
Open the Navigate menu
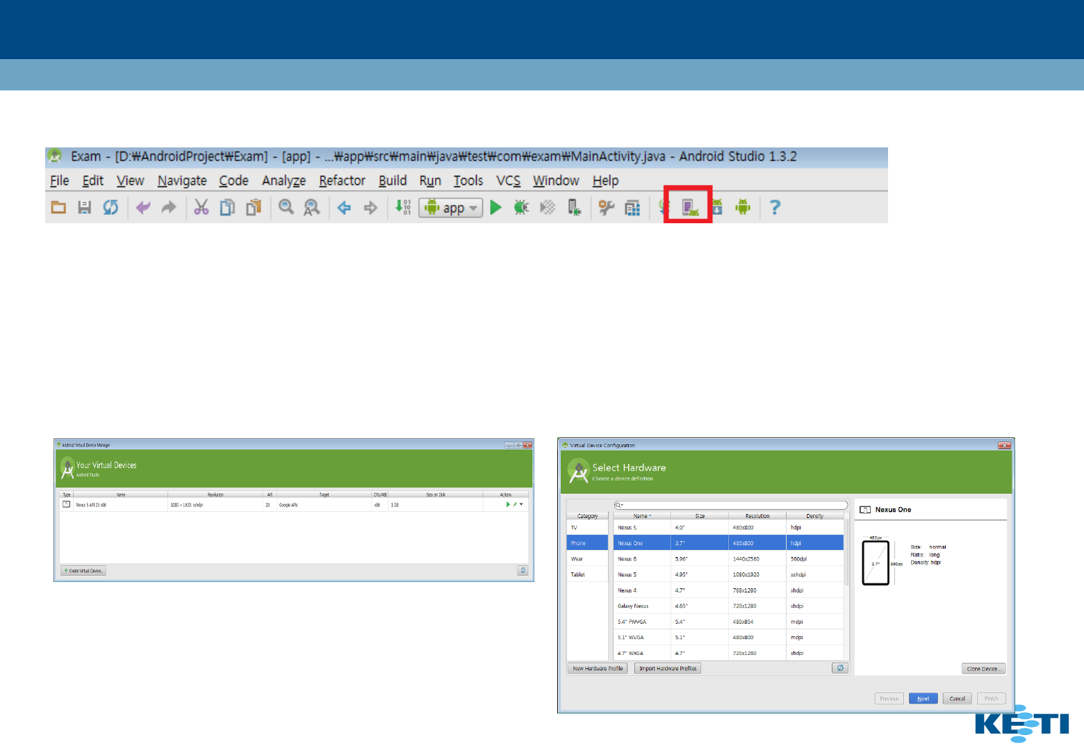click(x=182, y=181)
